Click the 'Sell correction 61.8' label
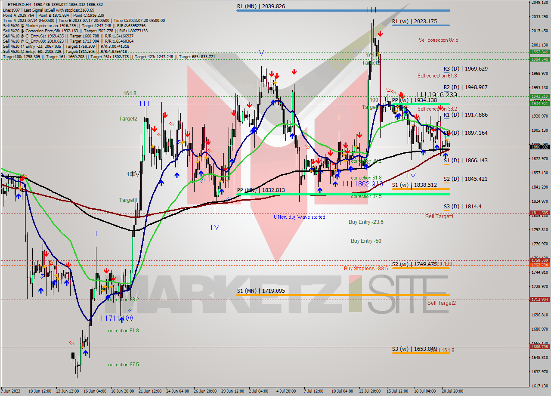This screenshot has height=396, width=551. coord(437,76)
